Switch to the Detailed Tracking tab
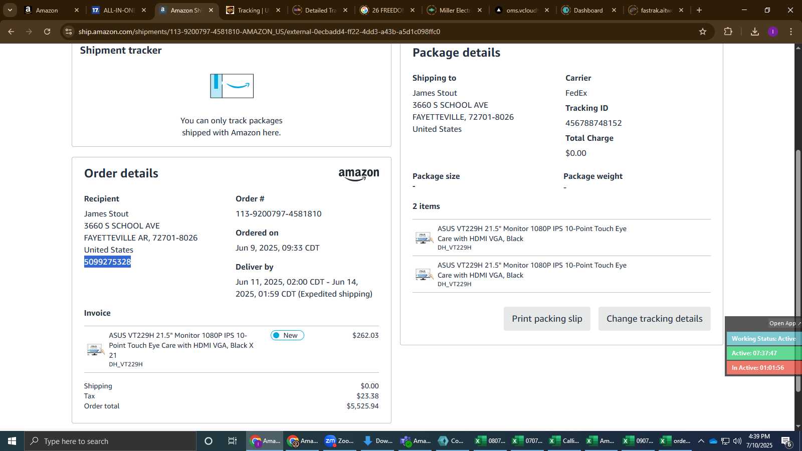The width and height of the screenshot is (802, 451). pos(320,10)
